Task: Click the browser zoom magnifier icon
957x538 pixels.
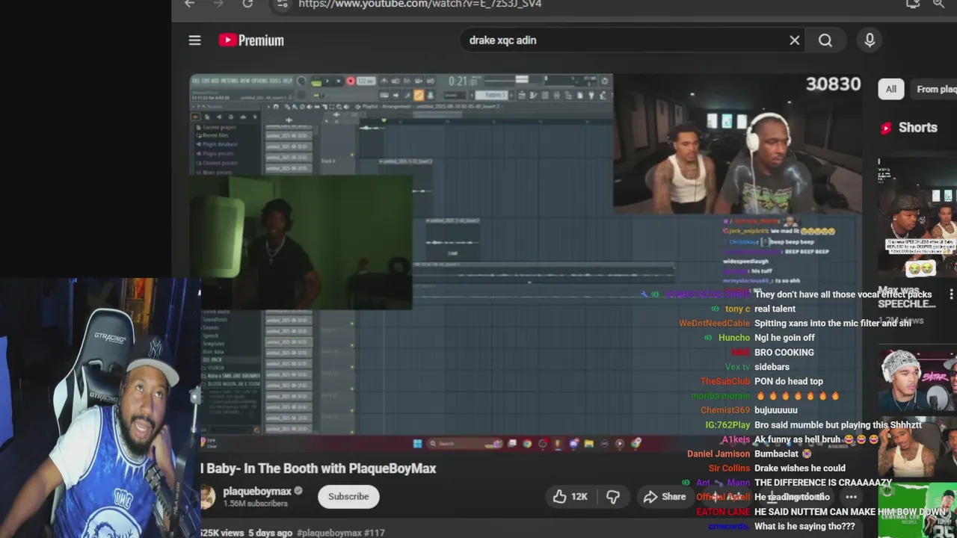Action: [939, 4]
